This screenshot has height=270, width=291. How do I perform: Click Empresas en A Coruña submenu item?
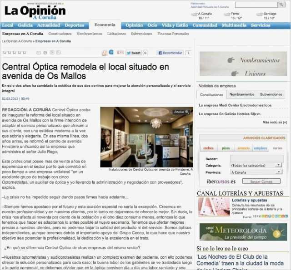pos(22,34)
